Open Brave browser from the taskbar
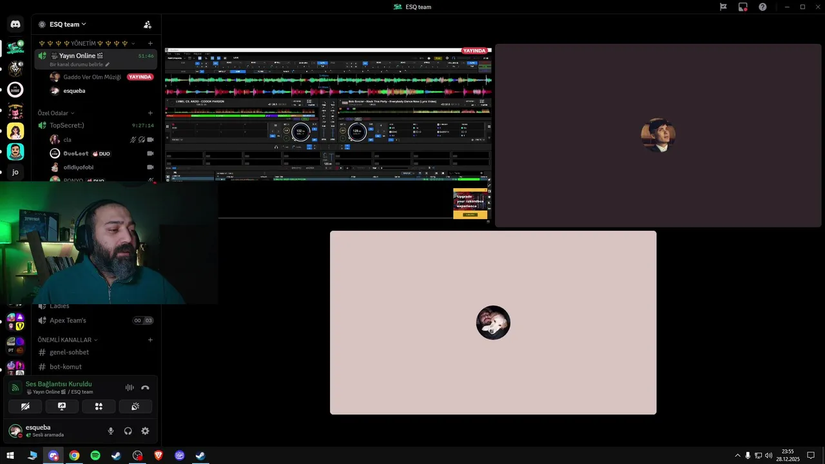 tap(159, 456)
